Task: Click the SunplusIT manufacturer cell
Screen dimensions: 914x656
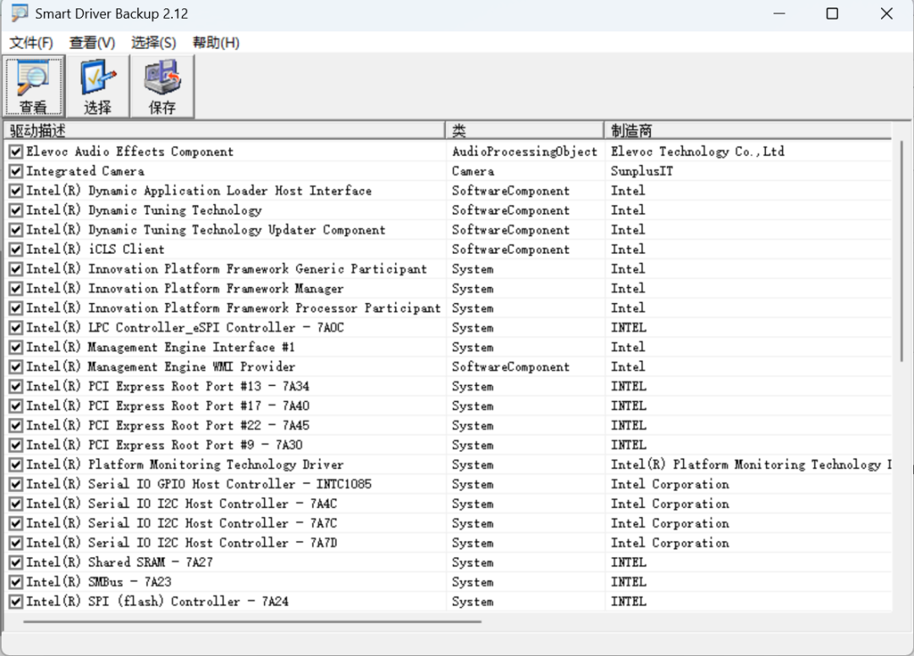Action: point(641,172)
